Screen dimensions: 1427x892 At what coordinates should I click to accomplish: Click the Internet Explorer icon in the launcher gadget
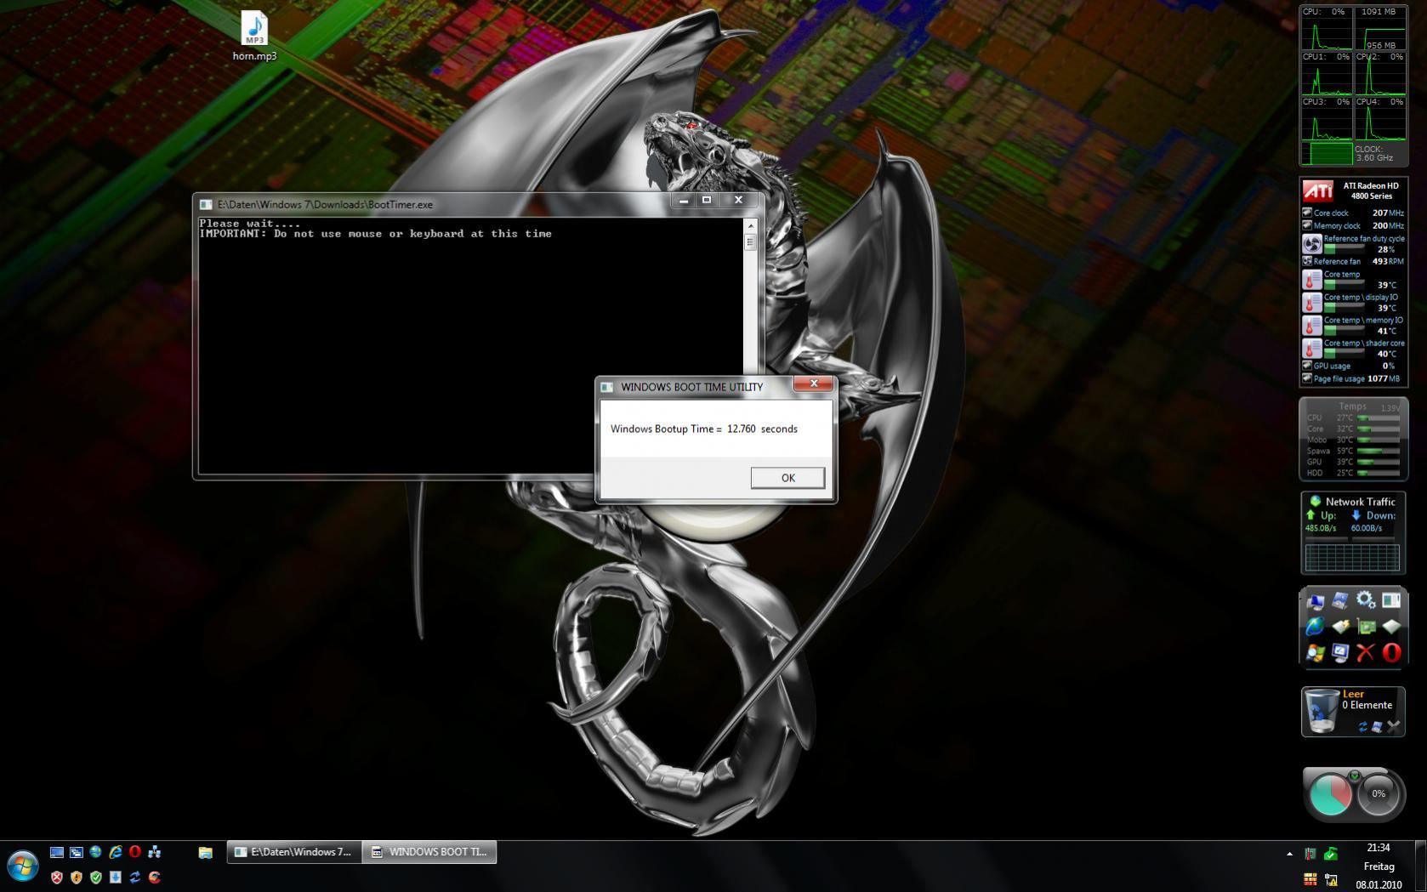pos(1316,627)
